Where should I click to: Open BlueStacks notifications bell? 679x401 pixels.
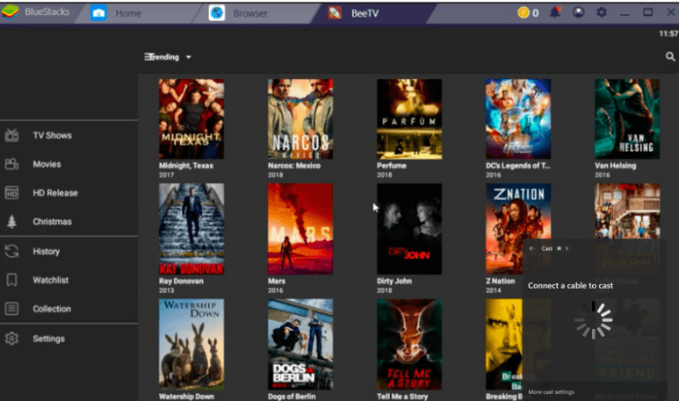555,12
